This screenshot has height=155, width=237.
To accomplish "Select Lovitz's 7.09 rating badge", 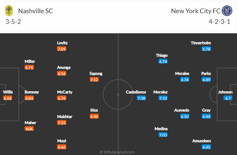I will (62, 49).
